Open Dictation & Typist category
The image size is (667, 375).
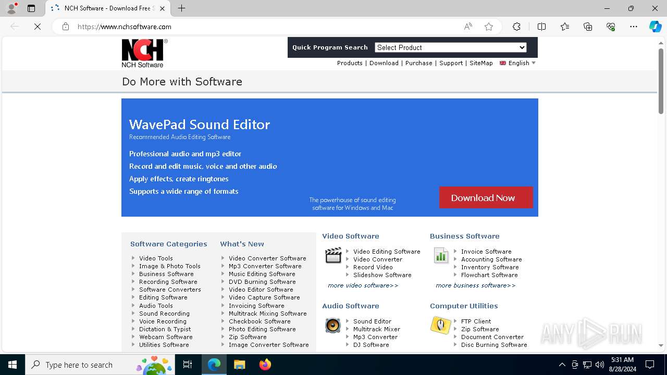[x=165, y=329]
